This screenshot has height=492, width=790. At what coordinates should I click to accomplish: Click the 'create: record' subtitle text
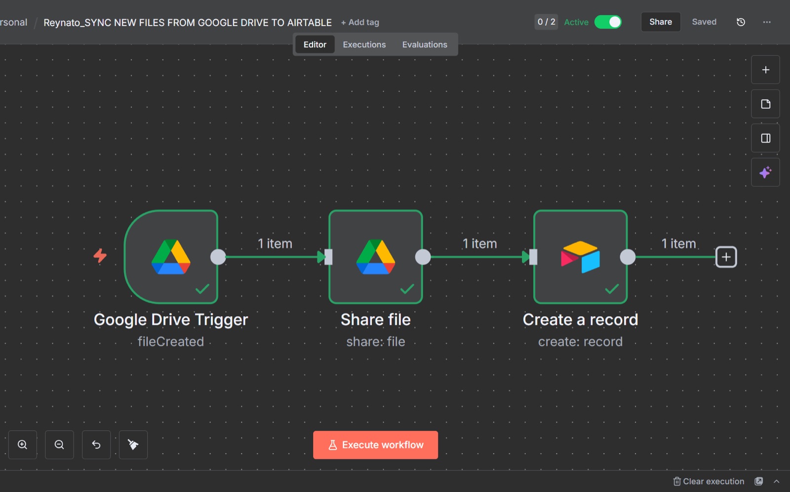[x=581, y=341]
